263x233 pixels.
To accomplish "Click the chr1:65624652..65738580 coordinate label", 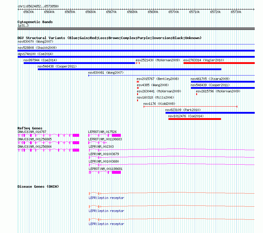I will [38, 6].
